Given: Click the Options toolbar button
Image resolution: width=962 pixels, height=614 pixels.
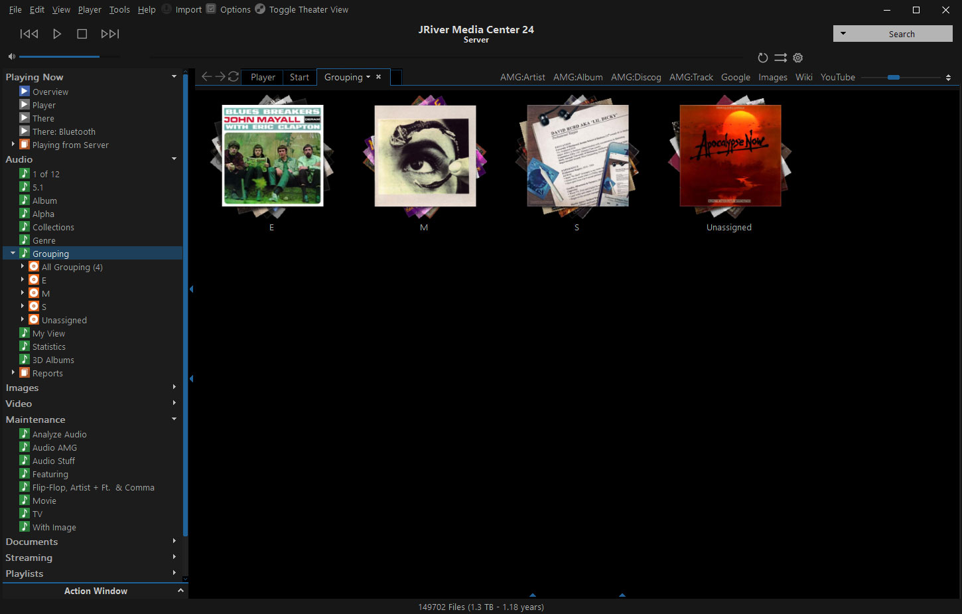Looking at the screenshot, I should pos(228,9).
